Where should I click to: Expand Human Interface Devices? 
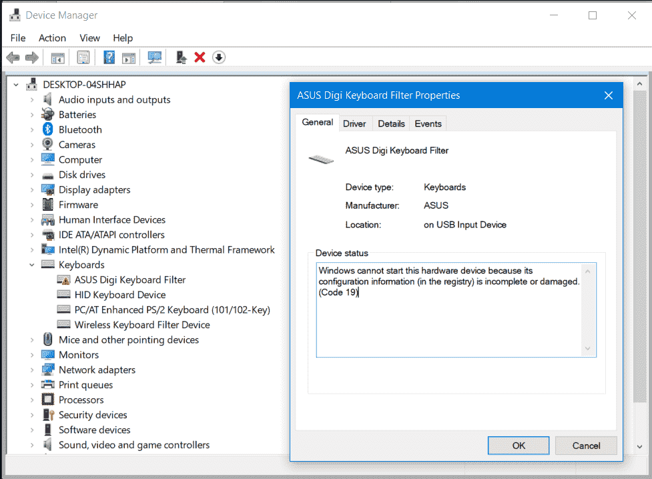pyautogui.click(x=32, y=220)
